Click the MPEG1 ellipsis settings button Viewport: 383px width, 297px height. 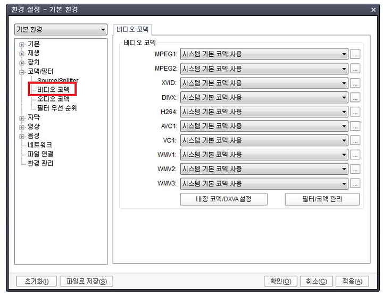tap(355, 54)
